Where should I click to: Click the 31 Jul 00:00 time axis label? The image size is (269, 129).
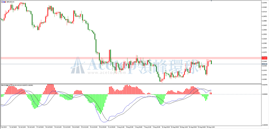112,127
